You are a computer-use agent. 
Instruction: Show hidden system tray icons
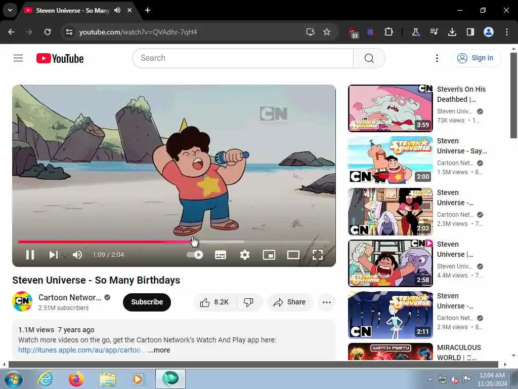click(x=430, y=379)
